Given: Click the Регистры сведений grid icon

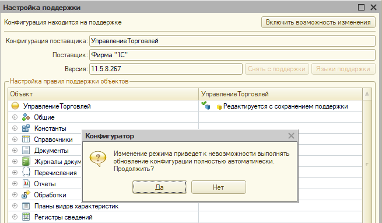Looking at the screenshot, I should pyautogui.click(x=26, y=217).
